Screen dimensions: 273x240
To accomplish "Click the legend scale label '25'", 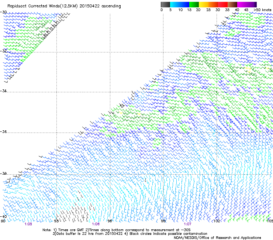I will (208, 10).
